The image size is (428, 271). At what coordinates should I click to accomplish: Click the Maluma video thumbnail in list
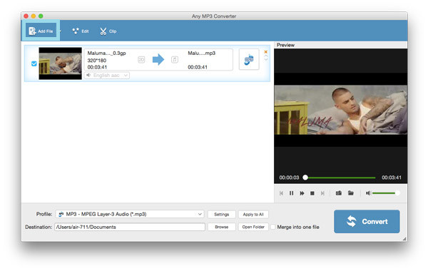click(61, 63)
